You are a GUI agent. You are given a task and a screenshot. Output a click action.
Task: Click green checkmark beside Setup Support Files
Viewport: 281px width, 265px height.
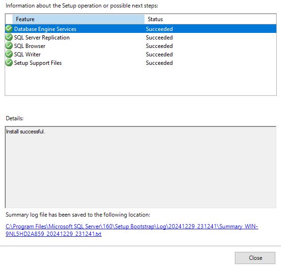click(x=9, y=62)
